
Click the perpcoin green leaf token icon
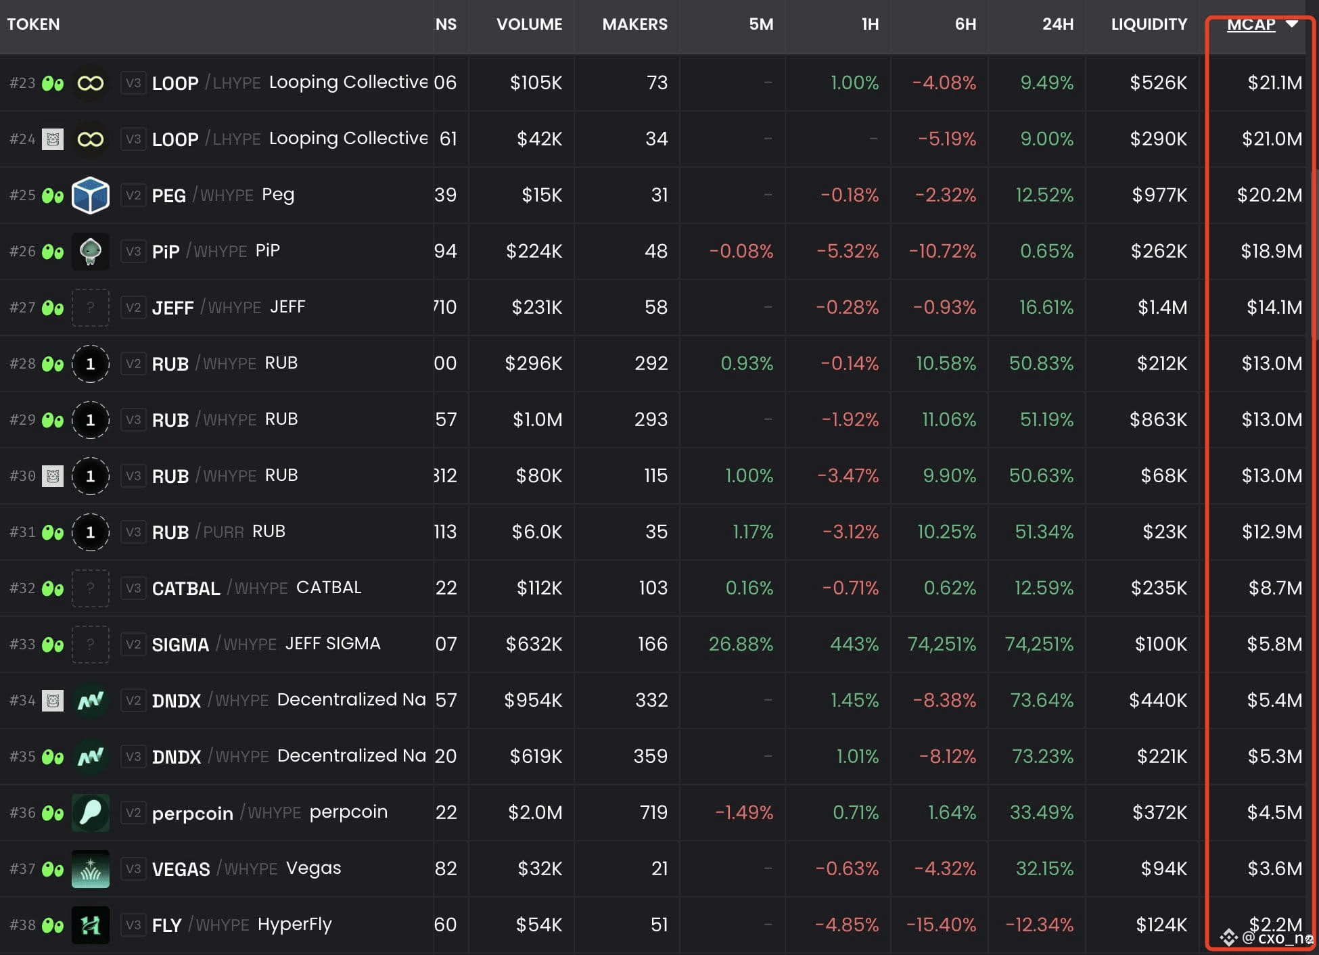91,813
